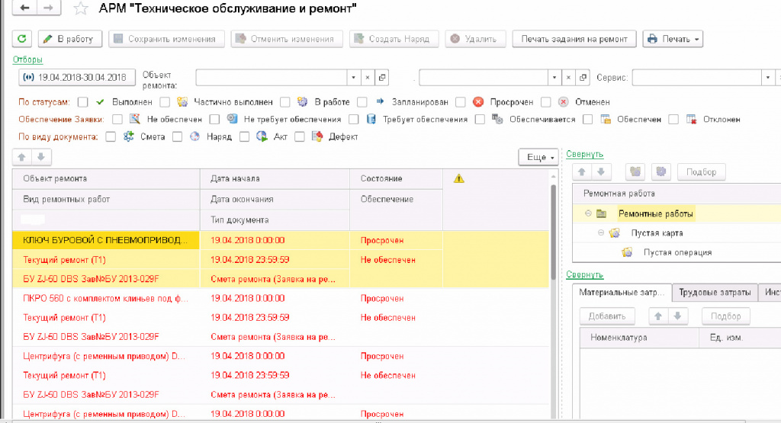Collapse the Ремонтные работы tree node
This screenshot has width=781, height=423.
click(589, 214)
